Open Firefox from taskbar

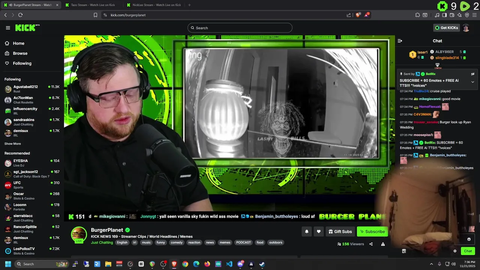tap(207, 264)
